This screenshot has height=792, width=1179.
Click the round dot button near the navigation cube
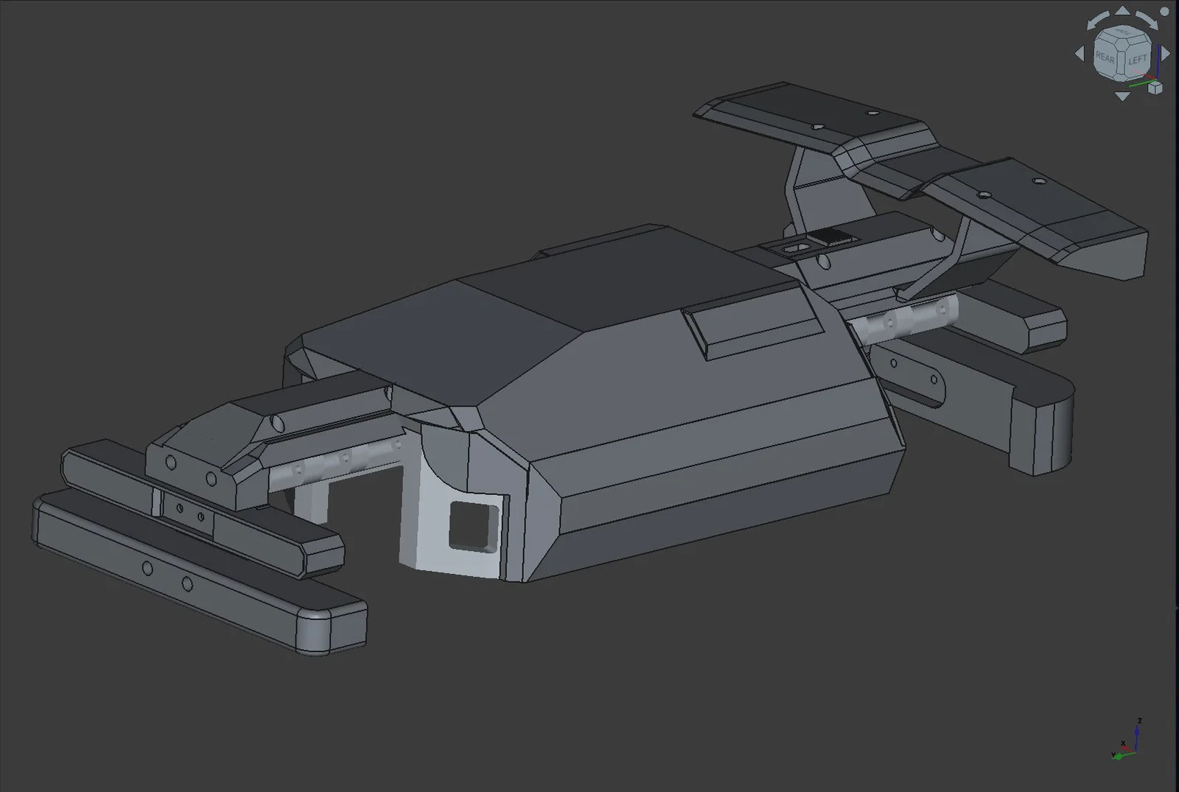(1164, 13)
